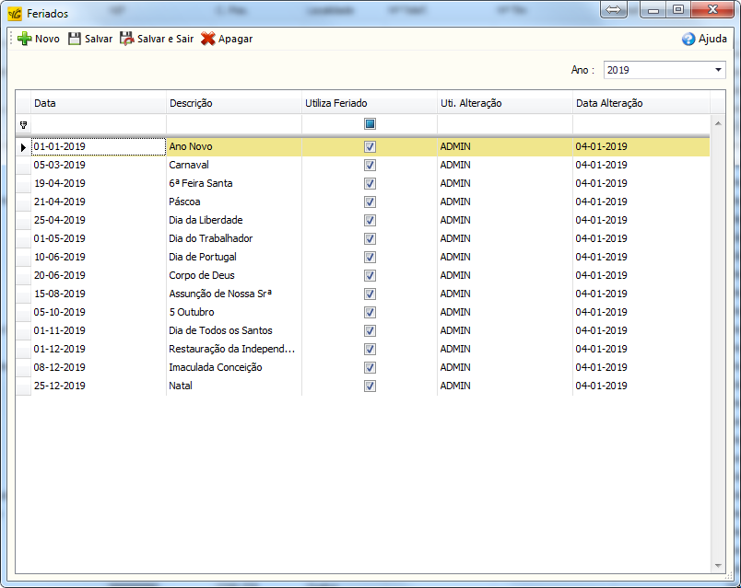
Task: Click the Feriados app icon in title bar
Action: pyautogui.click(x=15, y=14)
